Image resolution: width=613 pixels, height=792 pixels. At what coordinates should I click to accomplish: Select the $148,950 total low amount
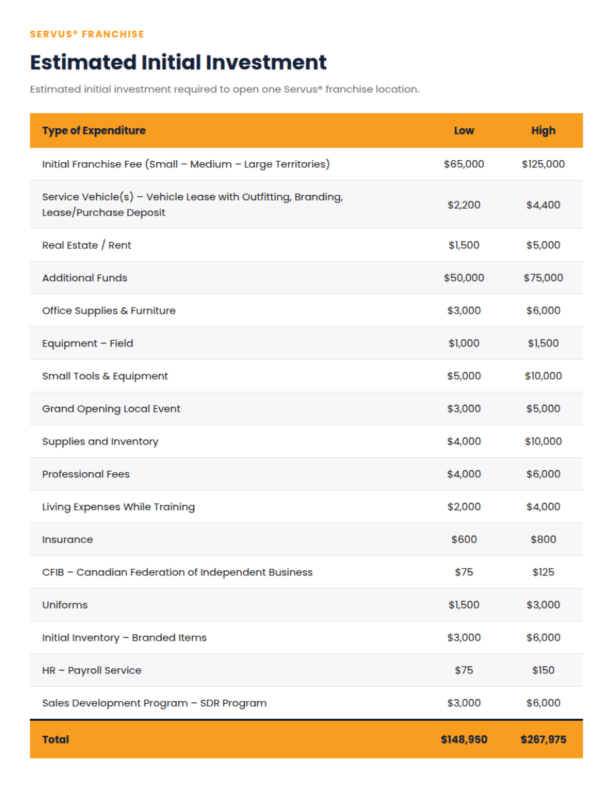click(464, 740)
